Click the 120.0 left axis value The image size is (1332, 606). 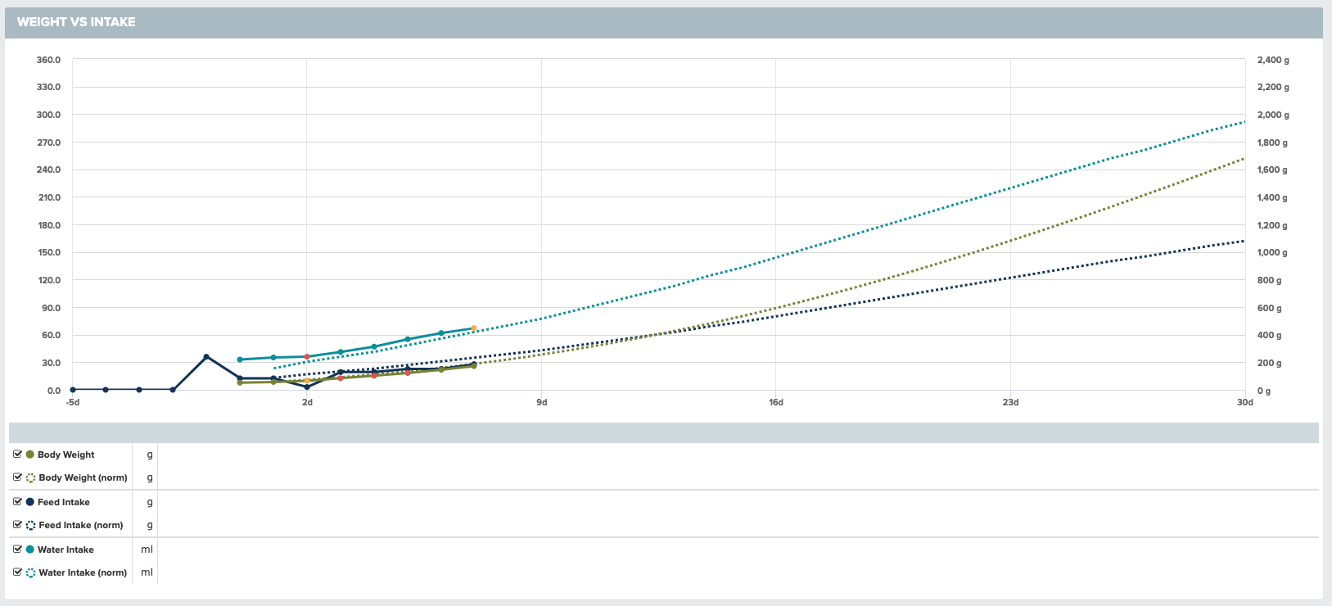pos(48,280)
